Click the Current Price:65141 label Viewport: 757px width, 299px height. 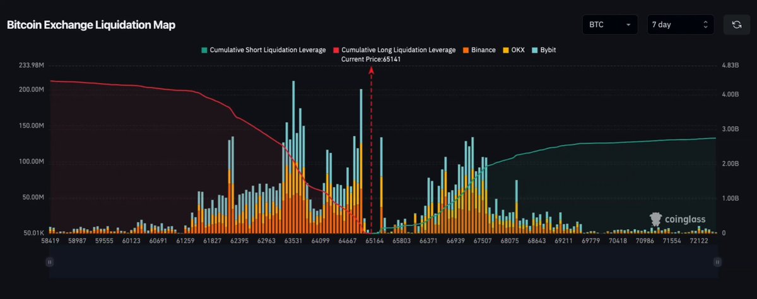371,59
